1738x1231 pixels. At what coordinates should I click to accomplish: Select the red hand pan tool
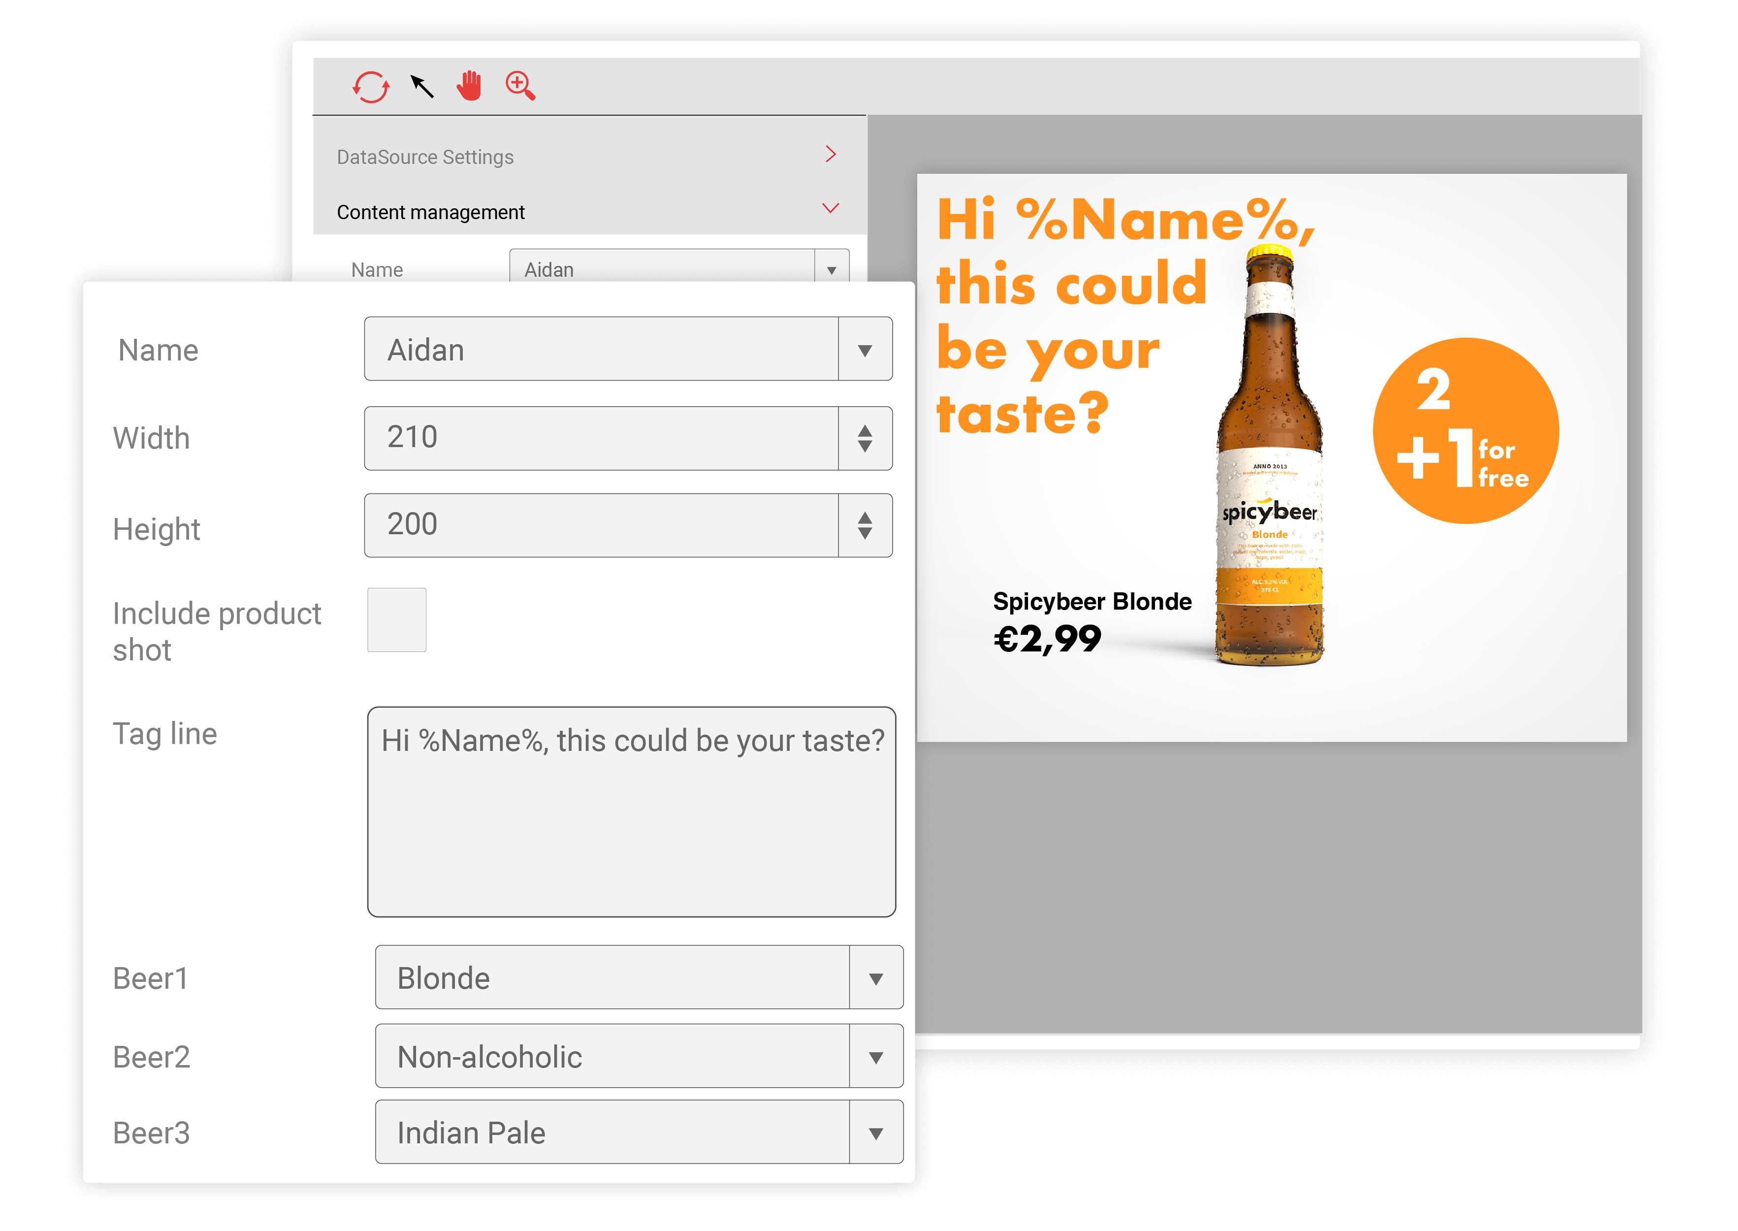click(x=469, y=86)
